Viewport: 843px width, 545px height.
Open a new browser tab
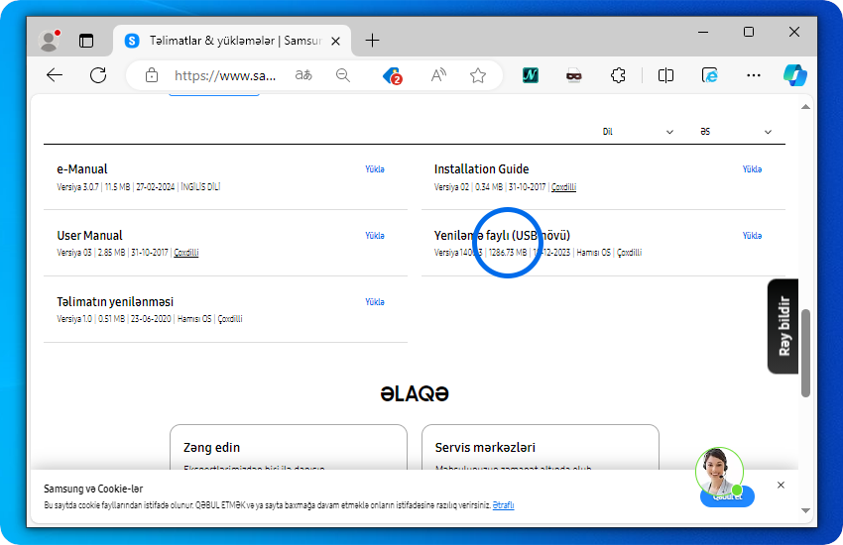pyautogui.click(x=372, y=41)
